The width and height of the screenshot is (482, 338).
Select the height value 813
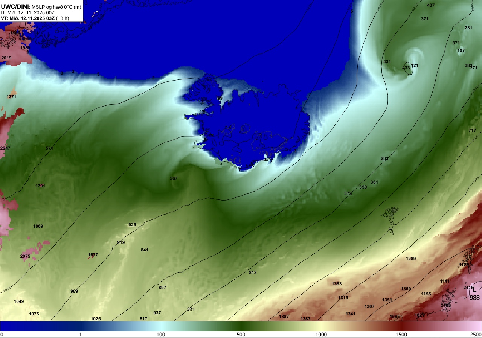coord(253,273)
